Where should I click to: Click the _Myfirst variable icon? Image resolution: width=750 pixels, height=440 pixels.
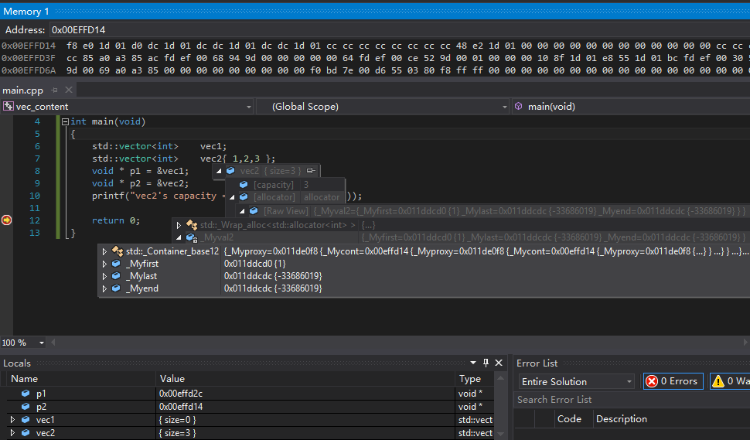pyautogui.click(x=116, y=264)
